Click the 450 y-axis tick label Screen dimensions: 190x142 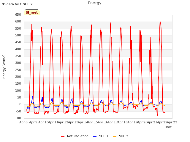[x=18, y=42]
